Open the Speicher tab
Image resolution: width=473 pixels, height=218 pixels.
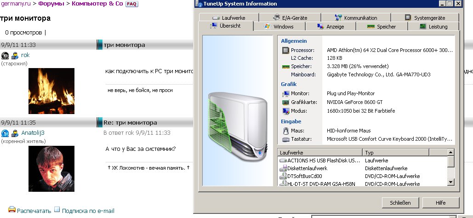pyautogui.click(x=382, y=27)
